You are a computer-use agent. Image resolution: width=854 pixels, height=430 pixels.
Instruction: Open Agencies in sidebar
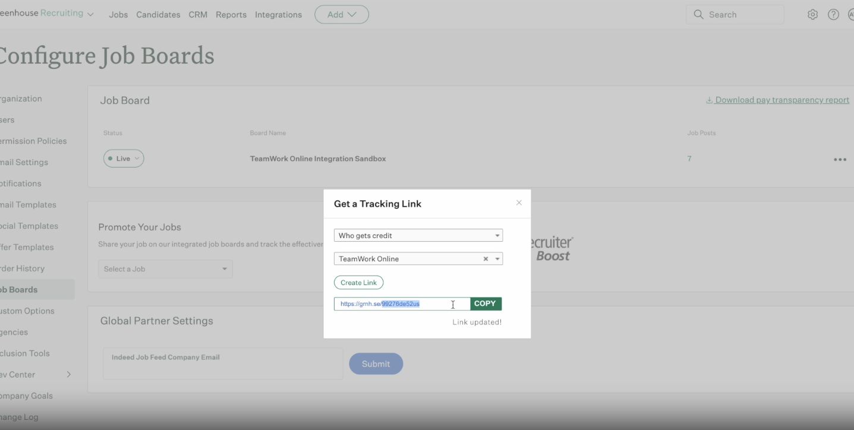[x=14, y=332]
